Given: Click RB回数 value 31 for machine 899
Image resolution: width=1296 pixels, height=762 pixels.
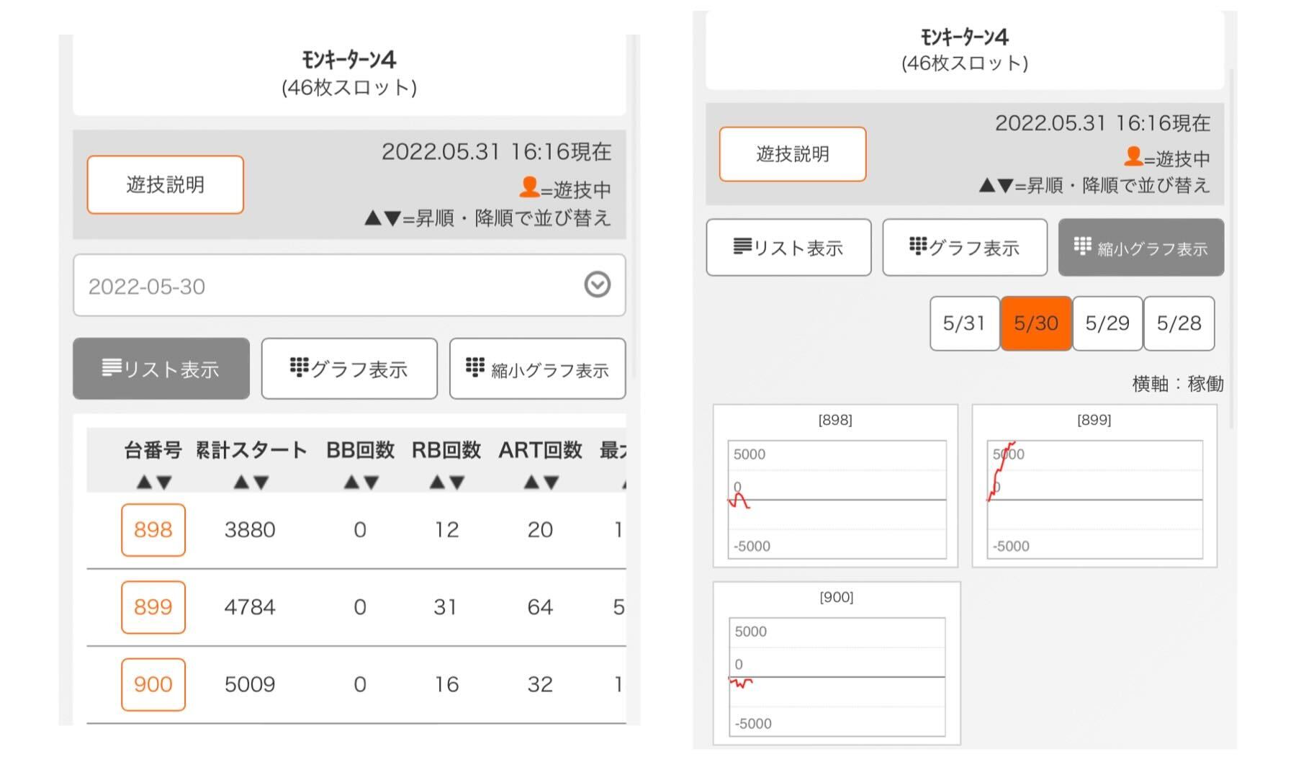Looking at the screenshot, I should coord(445,607).
